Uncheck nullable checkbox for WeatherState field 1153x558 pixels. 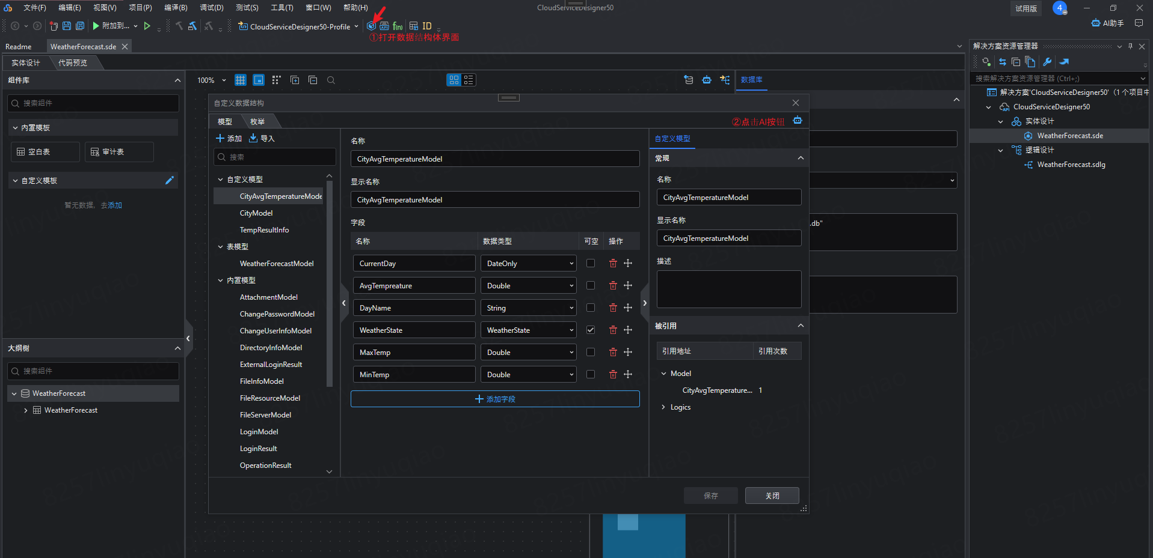point(591,330)
